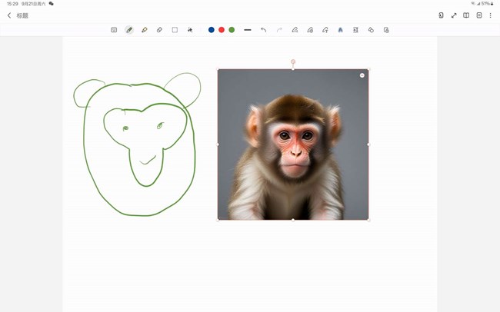500x312 pixels.
Task: Toggle the two-page split view
Action: (466, 15)
